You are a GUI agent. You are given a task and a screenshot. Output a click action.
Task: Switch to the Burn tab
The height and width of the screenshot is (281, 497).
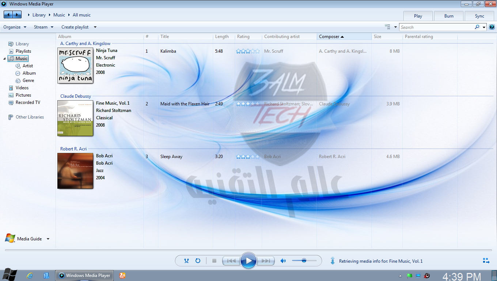449,16
